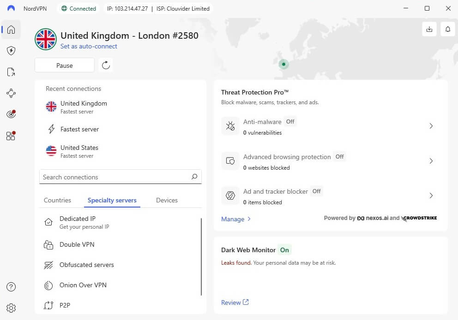The image size is (458, 320).
Task: Open the help question mark icon
Action: point(11,287)
